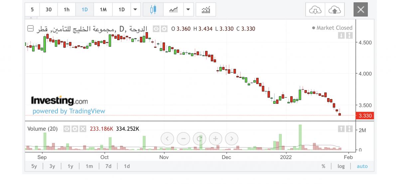This screenshot has height=184, width=399.
Task: Expand the chart style dropdown arrow
Action: [x=189, y=10]
